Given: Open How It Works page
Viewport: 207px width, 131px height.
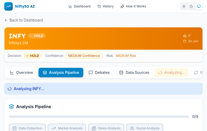Looking at the screenshot, I should point(133,6).
